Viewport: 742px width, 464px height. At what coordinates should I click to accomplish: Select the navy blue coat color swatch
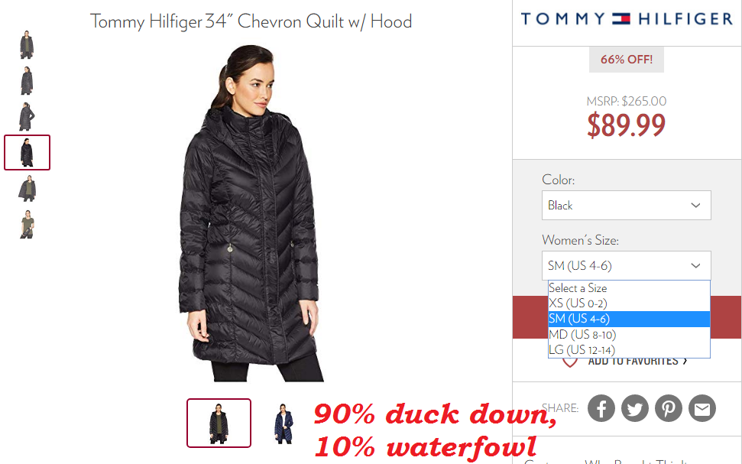284,423
